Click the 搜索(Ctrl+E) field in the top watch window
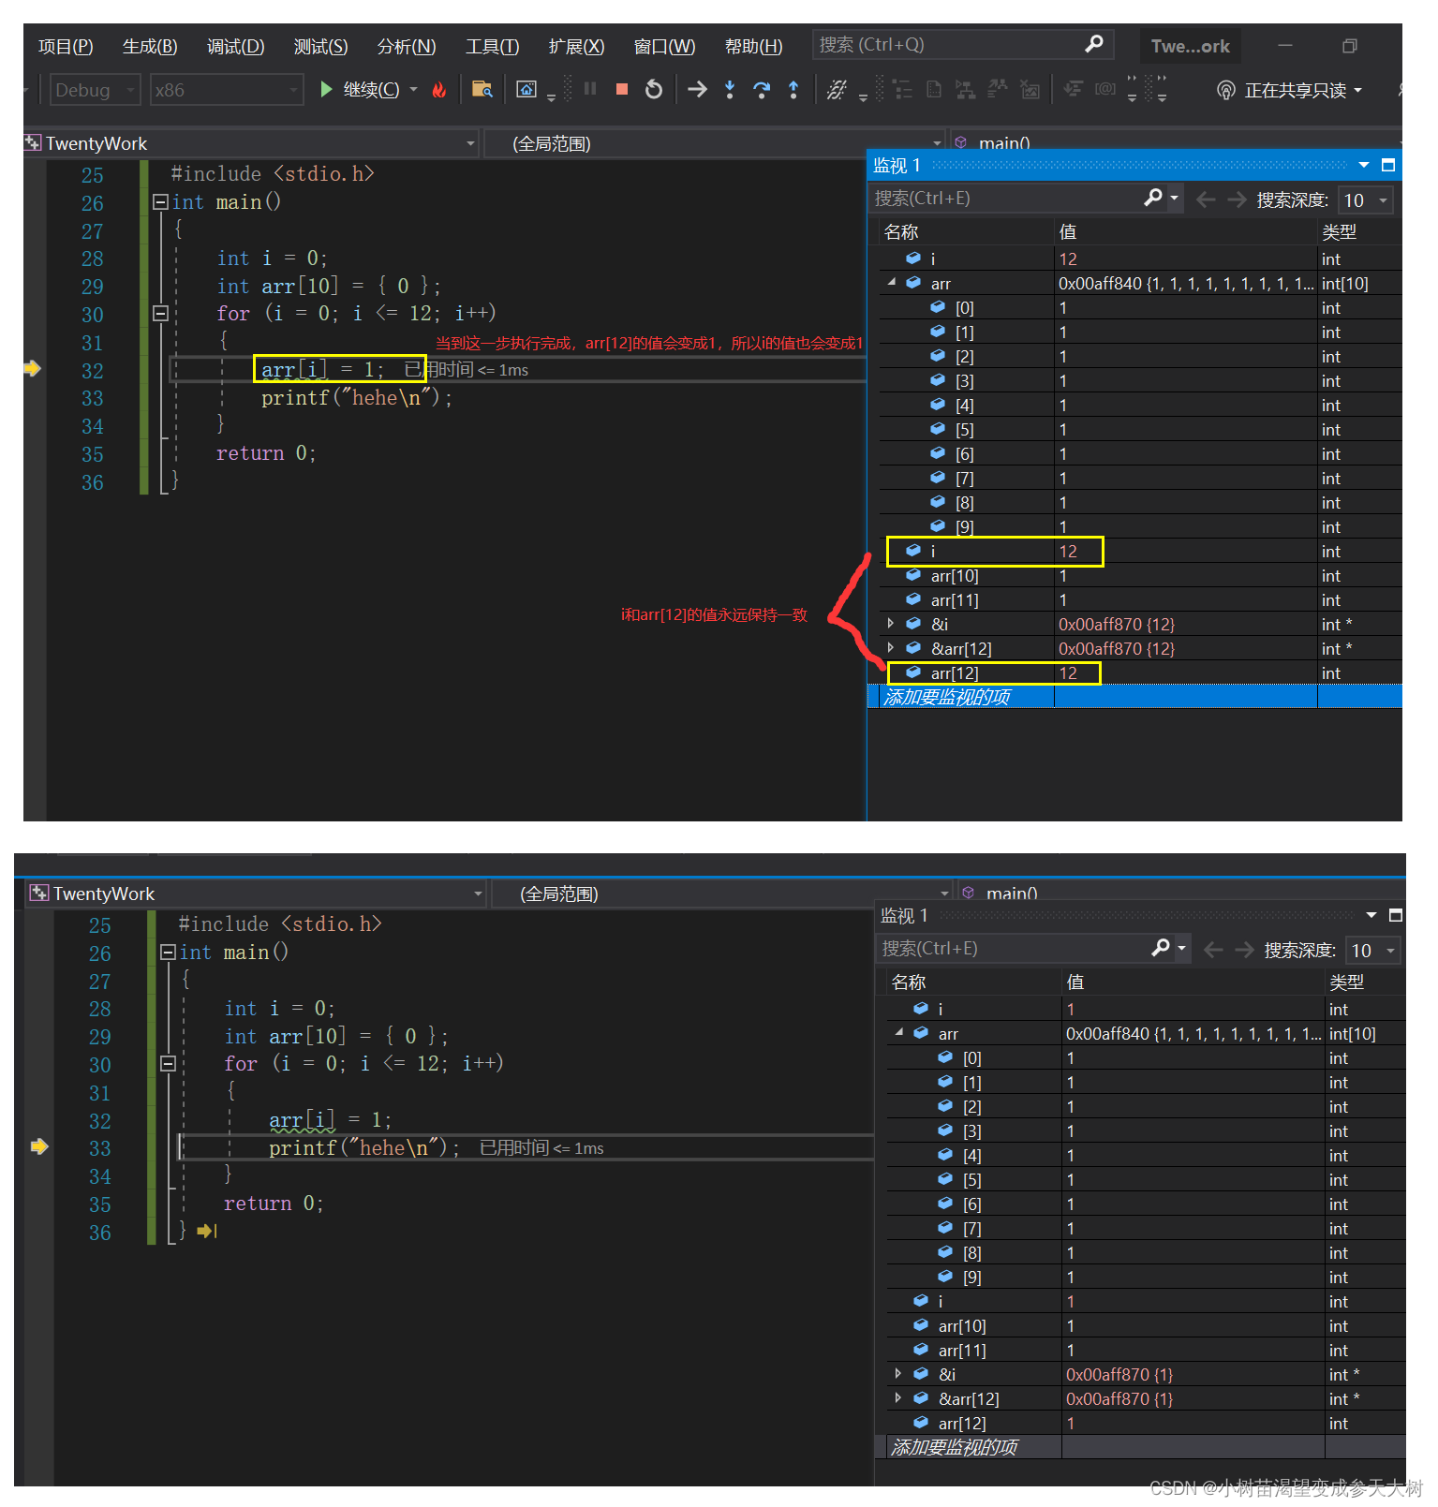Viewport: 1438px width, 1507px height. 1004,199
